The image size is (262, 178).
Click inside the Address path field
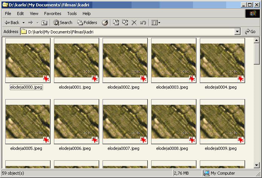pos(130,32)
